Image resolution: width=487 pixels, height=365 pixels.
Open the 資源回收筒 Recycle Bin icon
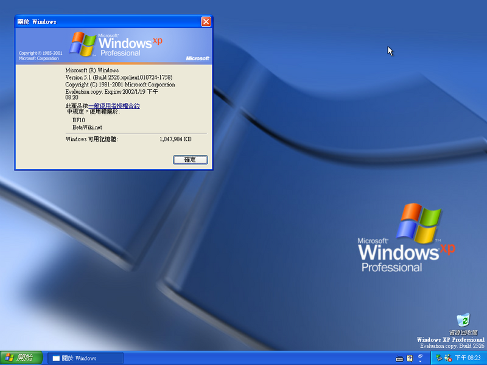(x=463, y=324)
